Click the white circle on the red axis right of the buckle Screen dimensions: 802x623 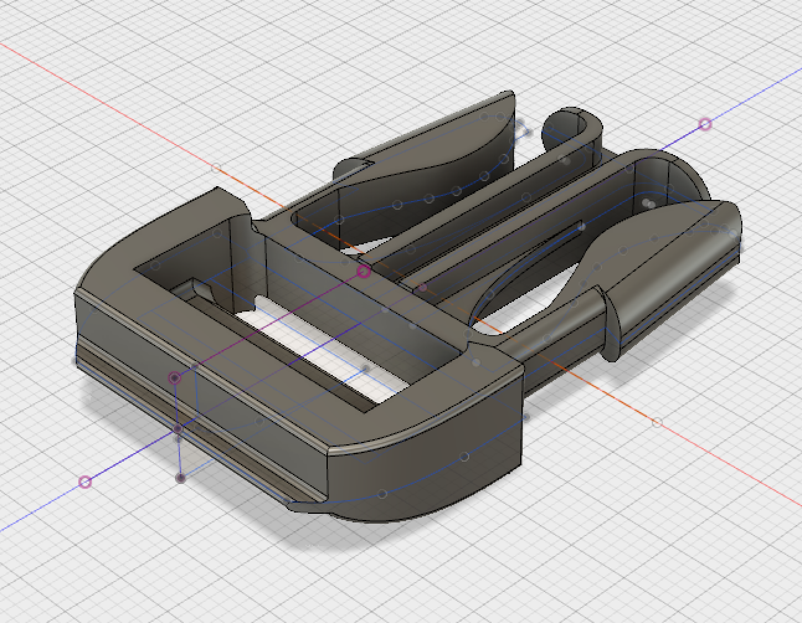[x=657, y=423]
